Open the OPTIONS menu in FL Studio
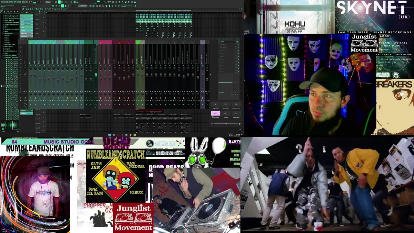Viewport: 414px width, 233px height. (x=19, y=2)
